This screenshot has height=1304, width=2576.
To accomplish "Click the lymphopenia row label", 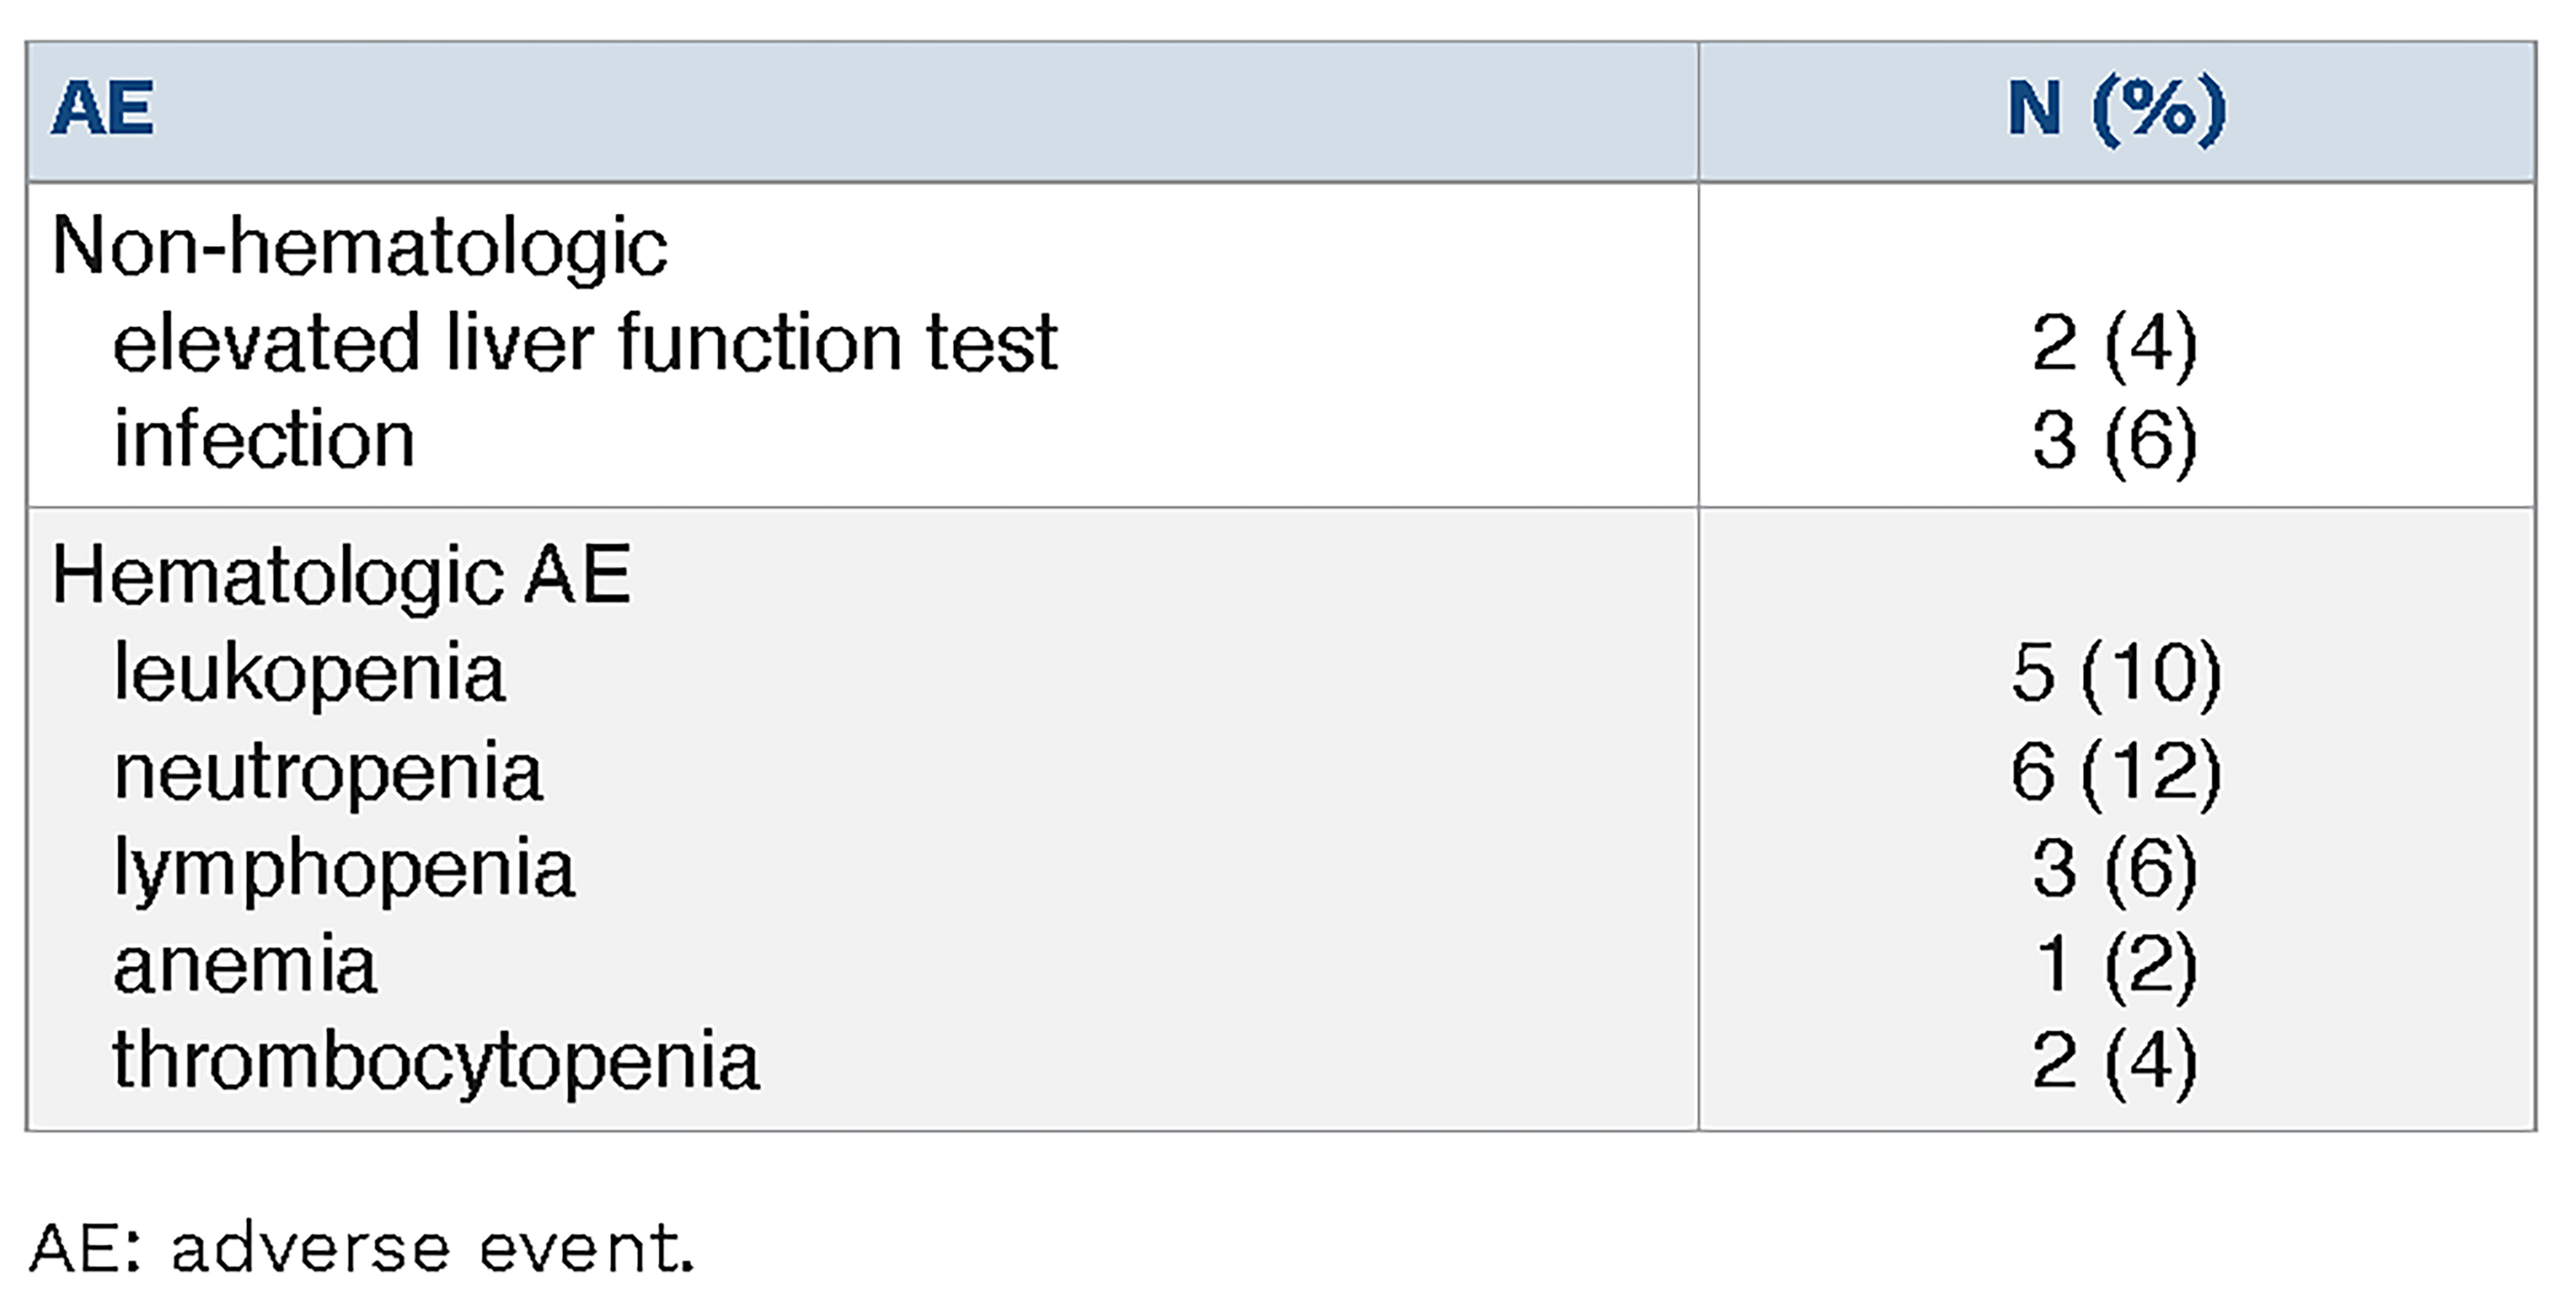I will tap(344, 868).
